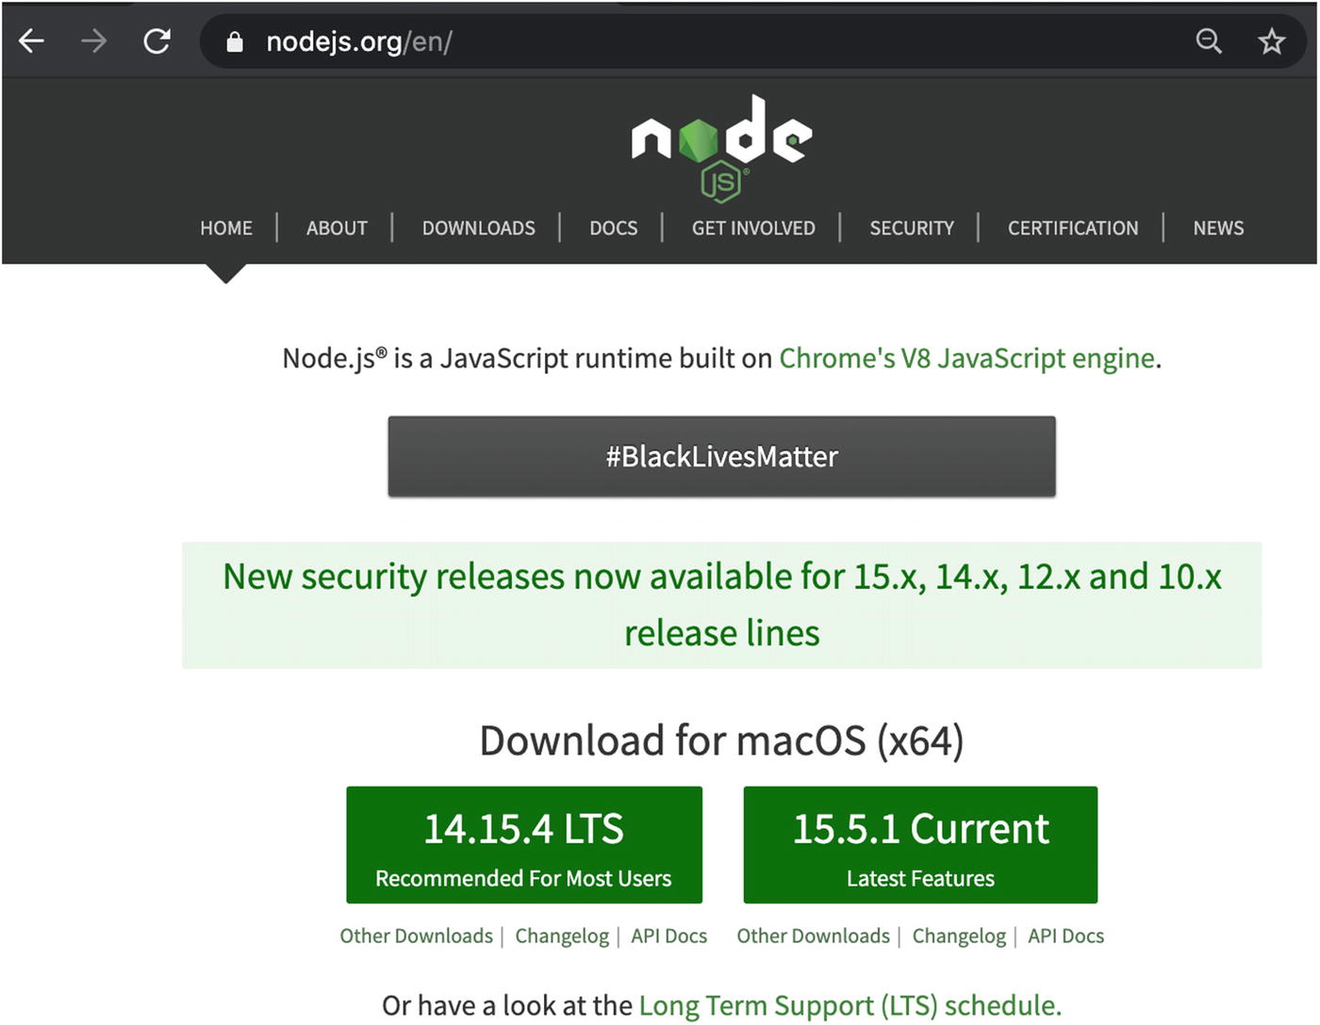
Task: Click the Node.js logo
Action: tap(721, 147)
